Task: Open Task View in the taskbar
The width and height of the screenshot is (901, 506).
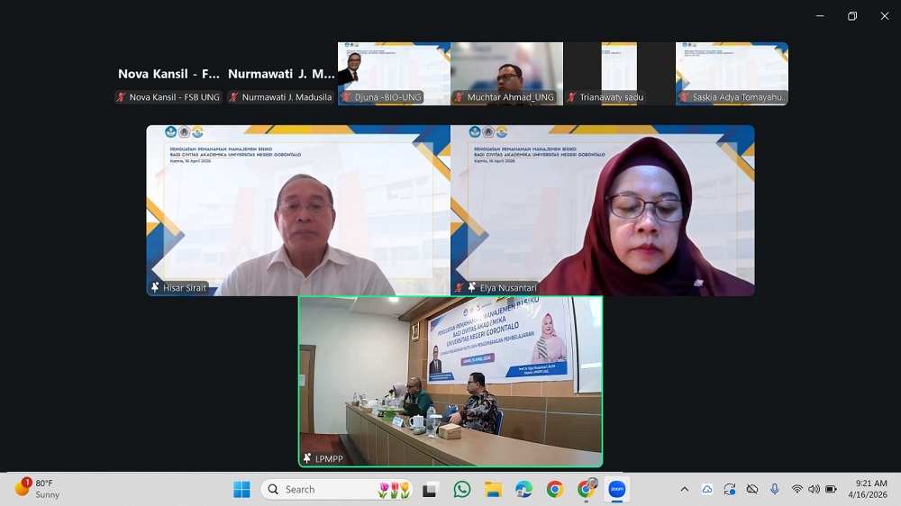Action: [x=431, y=489]
